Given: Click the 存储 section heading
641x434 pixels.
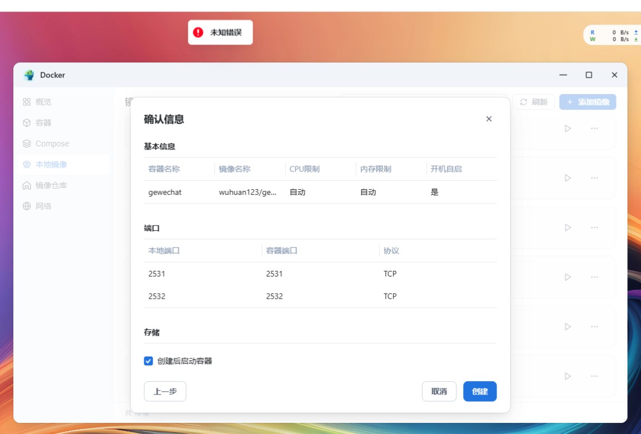Looking at the screenshot, I should click(x=152, y=332).
